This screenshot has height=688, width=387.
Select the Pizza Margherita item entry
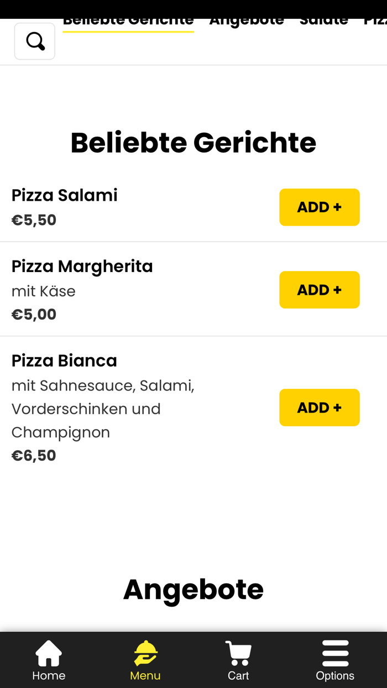point(82,265)
